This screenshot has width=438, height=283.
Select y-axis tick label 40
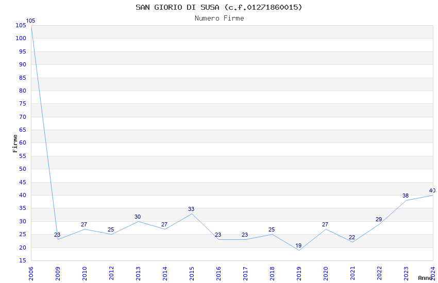coord(22,196)
